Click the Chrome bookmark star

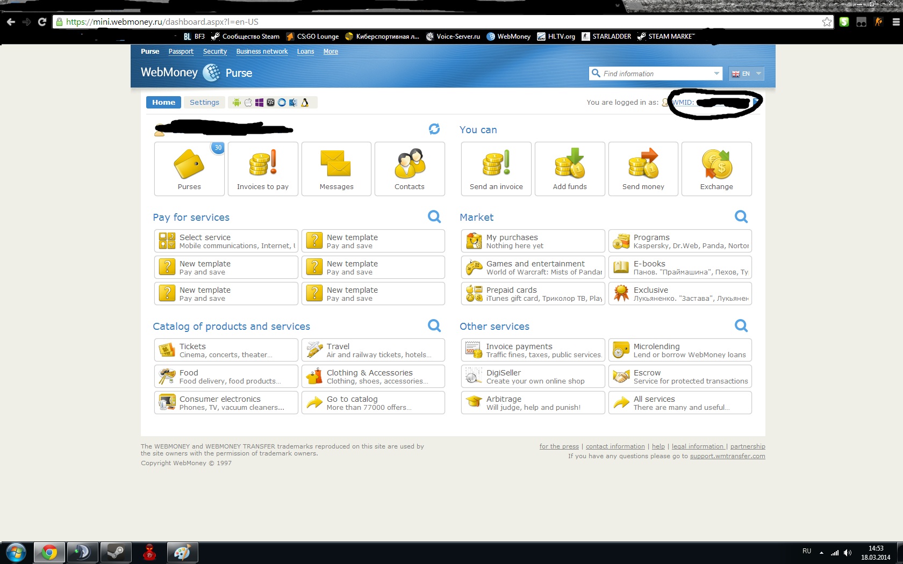pos(827,22)
